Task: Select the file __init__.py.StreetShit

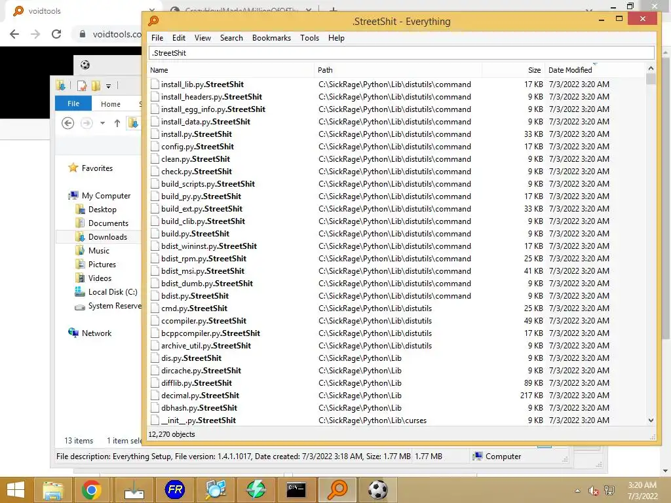Action: coord(199,420)
